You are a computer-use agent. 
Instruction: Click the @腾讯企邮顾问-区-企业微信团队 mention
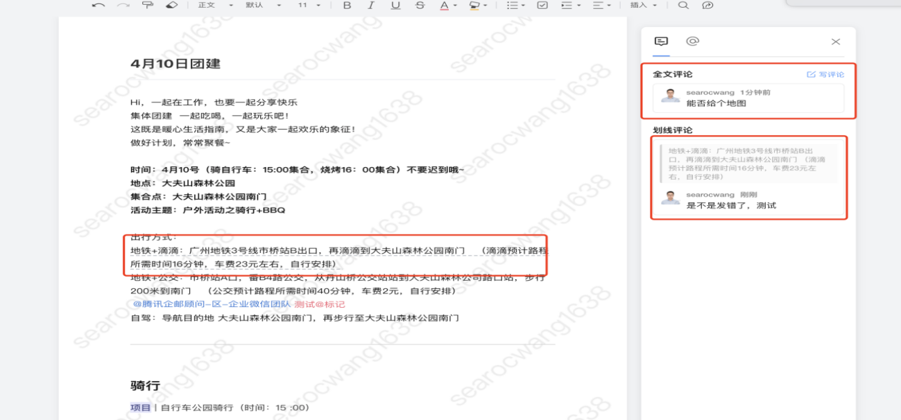pos(212,304)
